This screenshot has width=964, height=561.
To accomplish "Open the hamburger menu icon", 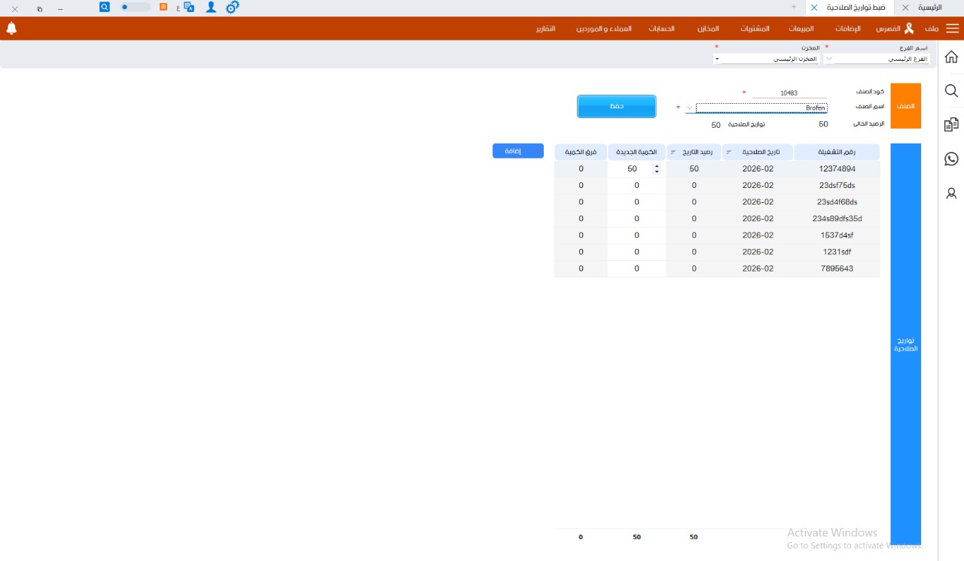I will 953,29.
